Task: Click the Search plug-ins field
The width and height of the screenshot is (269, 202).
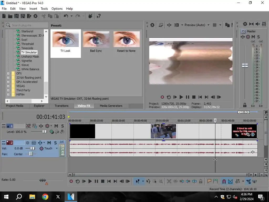Action: pos(27,25)
